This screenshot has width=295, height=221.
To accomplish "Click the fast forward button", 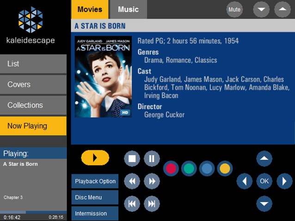I will [x=152, y=181].
